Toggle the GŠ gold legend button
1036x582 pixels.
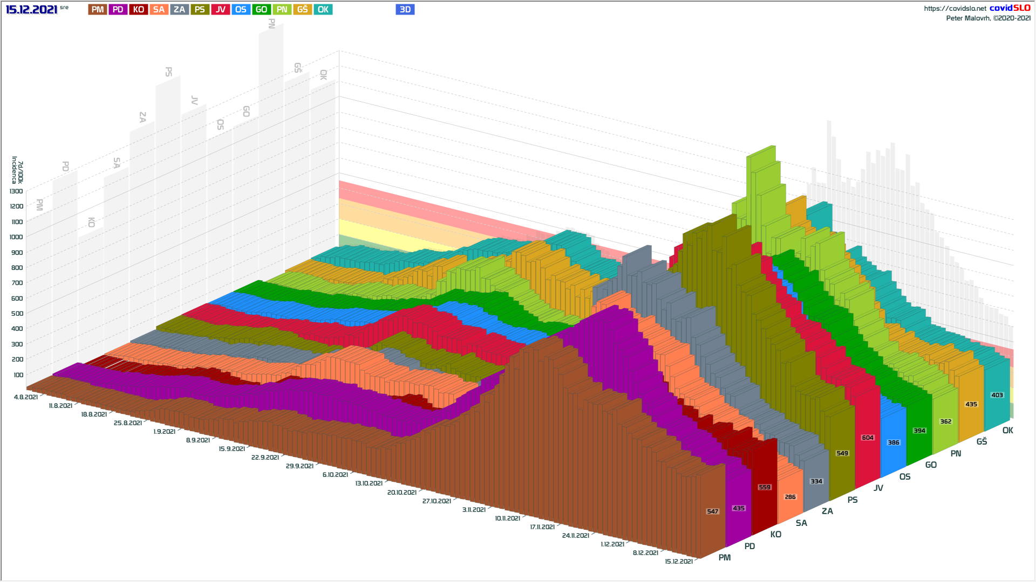click(302, 10)
